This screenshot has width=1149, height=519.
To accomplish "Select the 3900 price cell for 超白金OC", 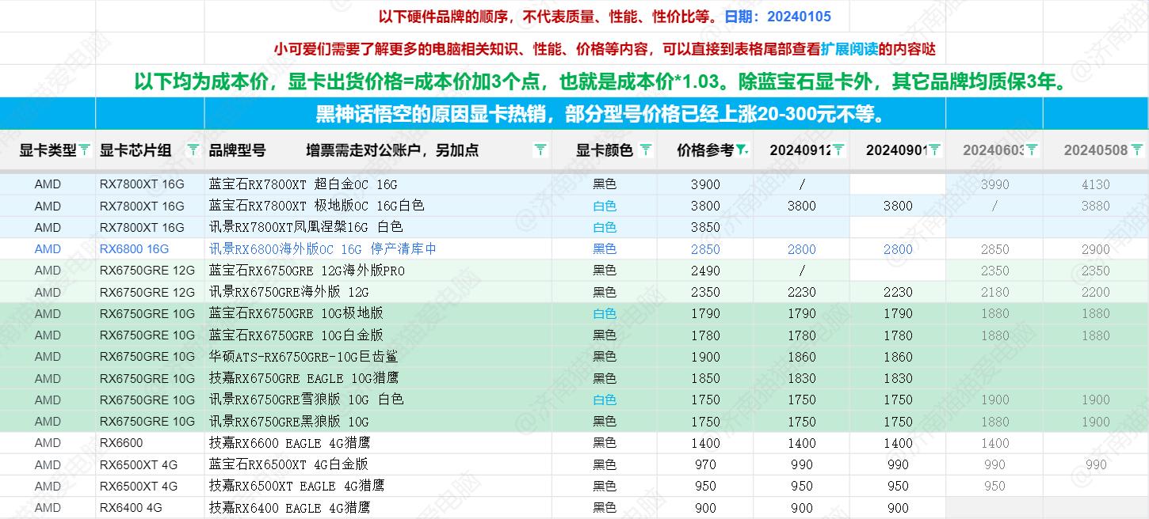I will tap(704, 184).
